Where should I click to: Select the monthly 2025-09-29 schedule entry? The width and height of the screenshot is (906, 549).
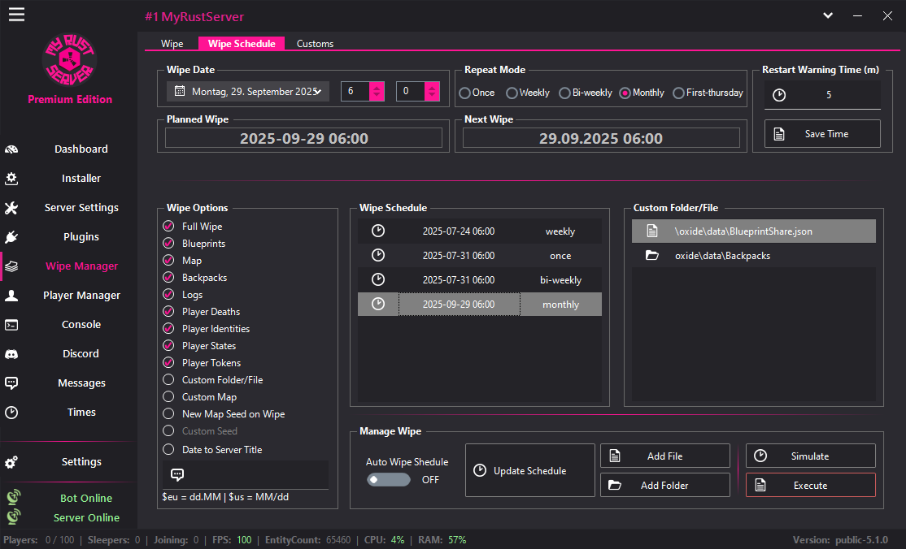tap(480, 304)
